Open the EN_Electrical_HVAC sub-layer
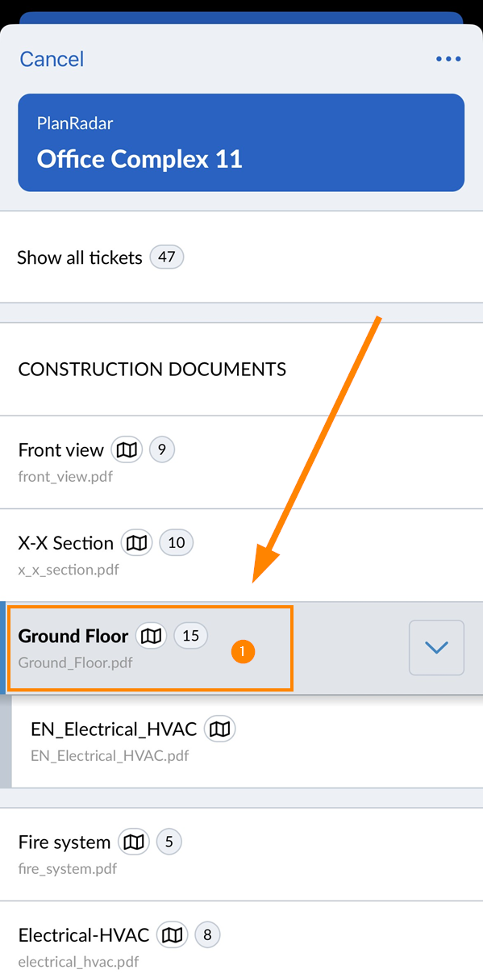The image size is (483, 978). pyautogui.click(x=247, y=741)
